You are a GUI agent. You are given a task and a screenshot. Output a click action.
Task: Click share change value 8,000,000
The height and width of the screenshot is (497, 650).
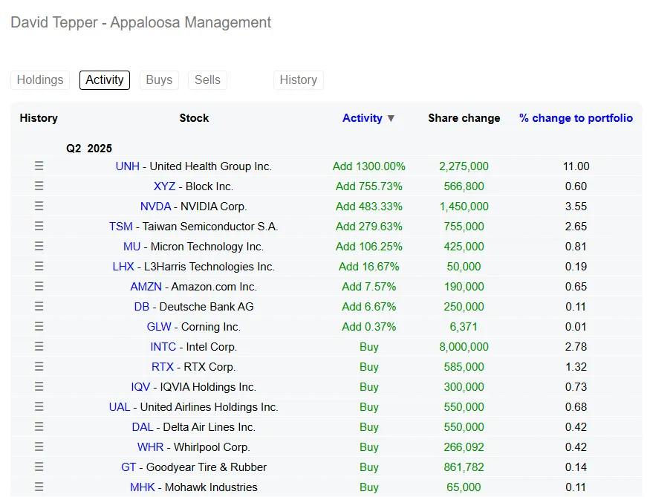(464, 346)
